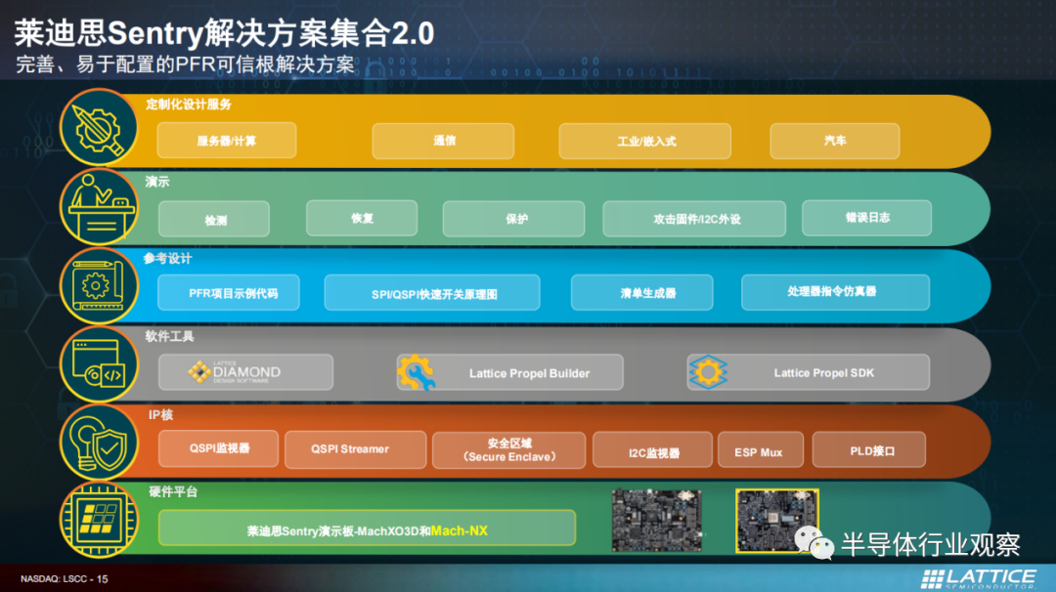Click the 恢复 demo box
This screenshot has height=592, width=1056.
[x=362, y=218]
